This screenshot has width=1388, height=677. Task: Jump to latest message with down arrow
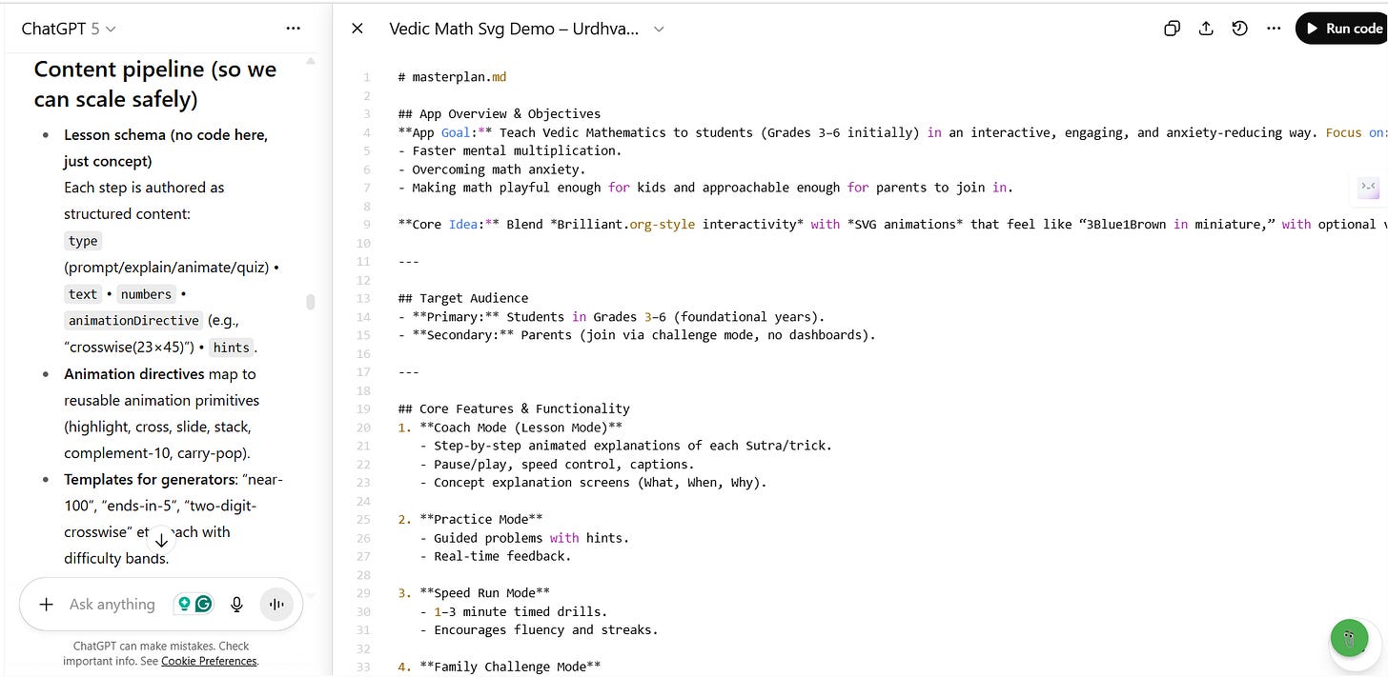(161, 540)
